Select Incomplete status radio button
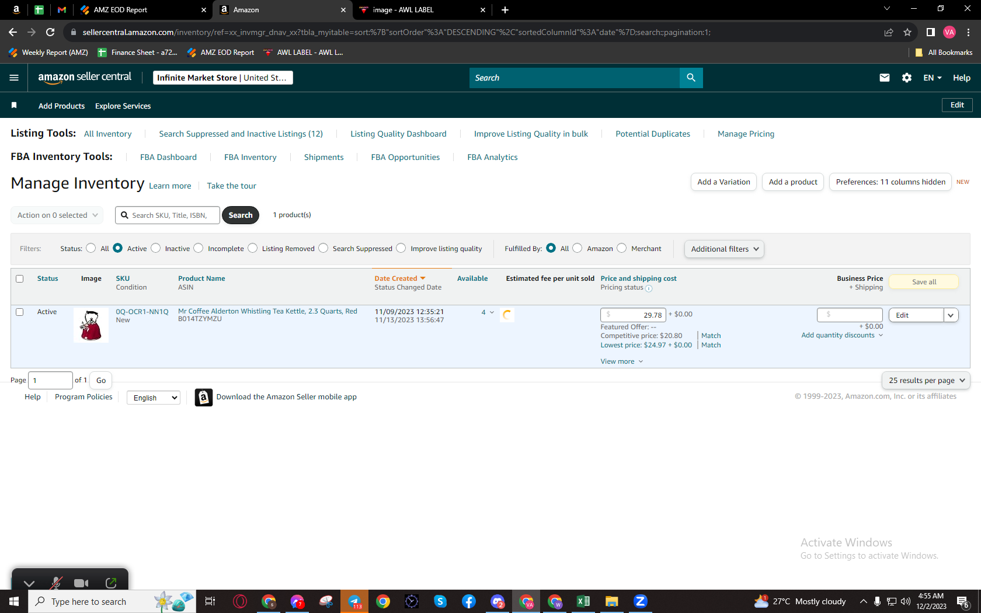Image resolution: width=981 pixels, height=613 pixels. [x=199, y=248]
